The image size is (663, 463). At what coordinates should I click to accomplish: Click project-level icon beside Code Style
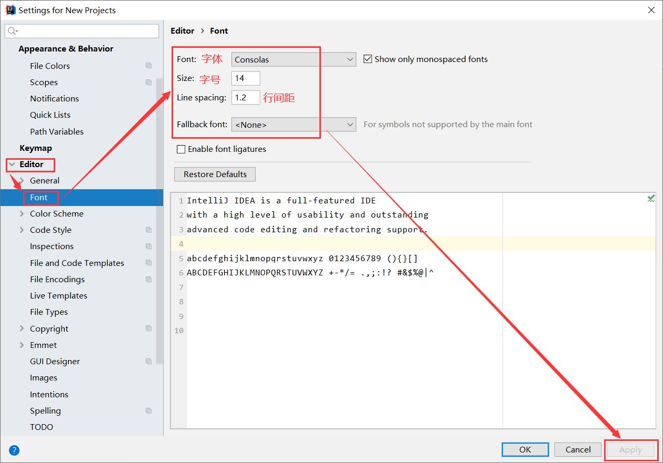coord(149,230)
